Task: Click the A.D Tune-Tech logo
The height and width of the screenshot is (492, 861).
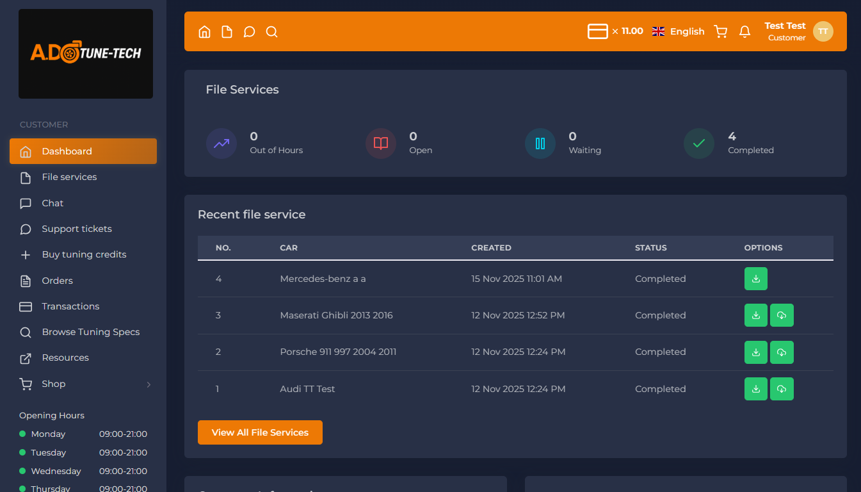Action: (x=86, y=54)
